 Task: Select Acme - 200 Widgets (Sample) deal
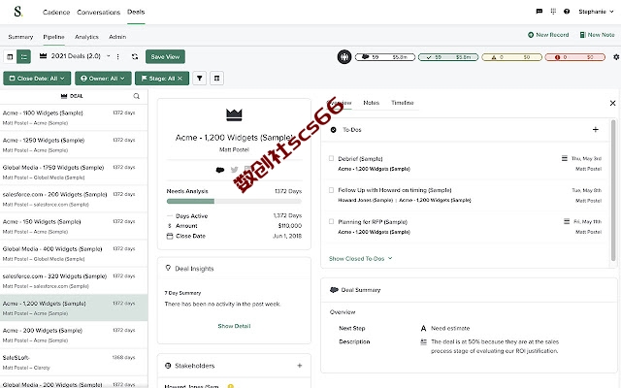point(74,336)
